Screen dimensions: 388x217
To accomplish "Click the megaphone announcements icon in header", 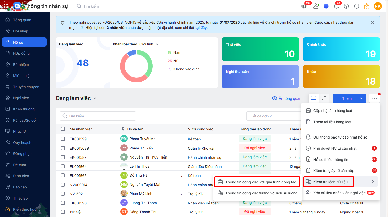I will tap(304, 6).
